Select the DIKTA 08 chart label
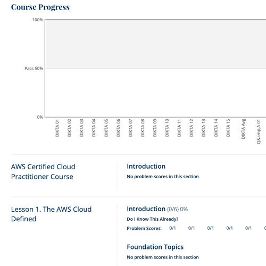 click(x=143, y=128)
